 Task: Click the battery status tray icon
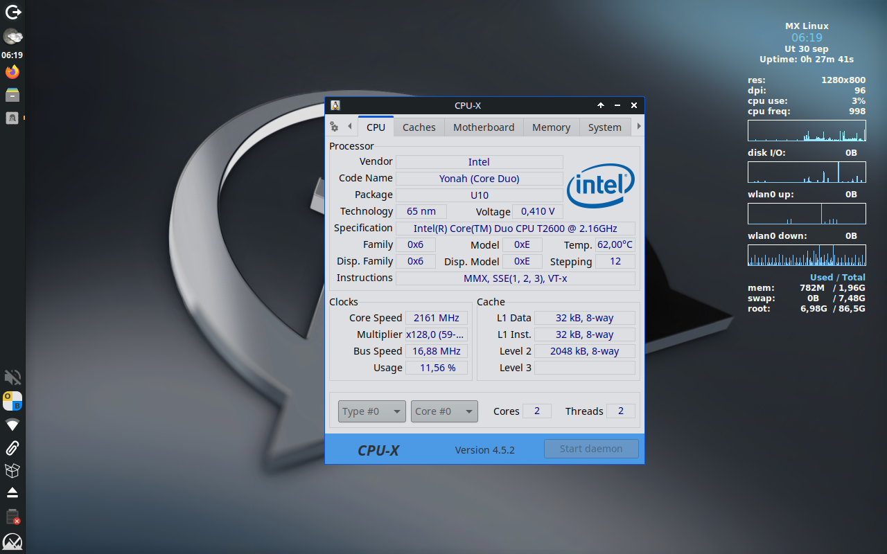click(x=12, y=517)
